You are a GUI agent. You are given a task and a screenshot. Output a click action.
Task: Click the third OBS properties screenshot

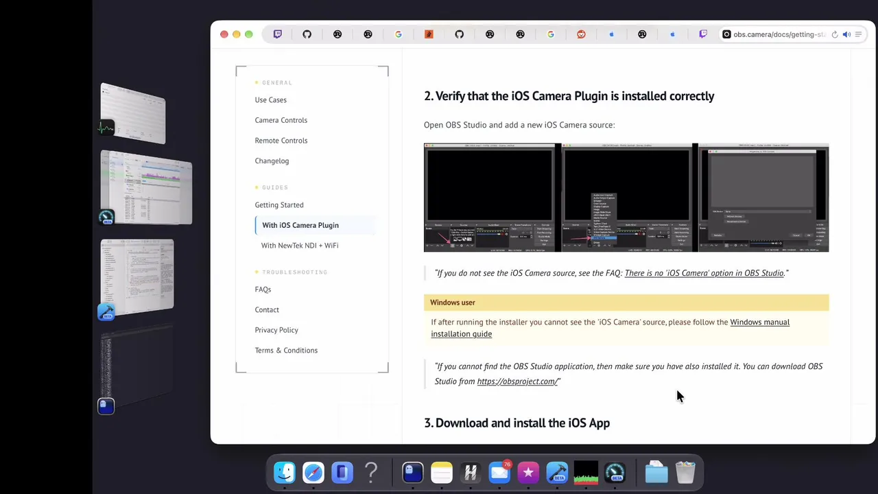pyautogui.click(x=763, y=198)
